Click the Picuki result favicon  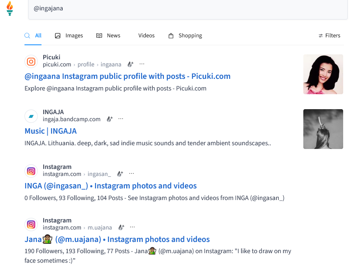click(31, 61)
